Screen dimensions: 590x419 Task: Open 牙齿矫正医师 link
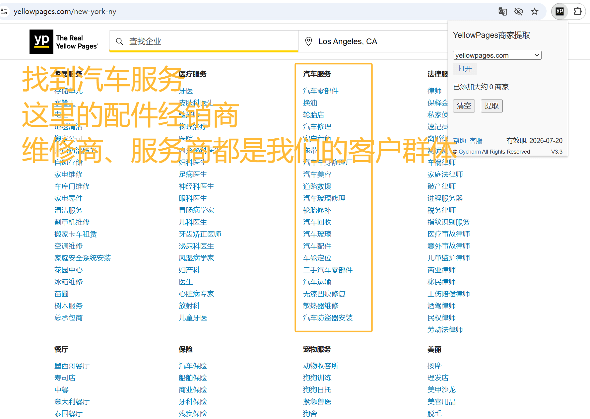tap(200, 234)
